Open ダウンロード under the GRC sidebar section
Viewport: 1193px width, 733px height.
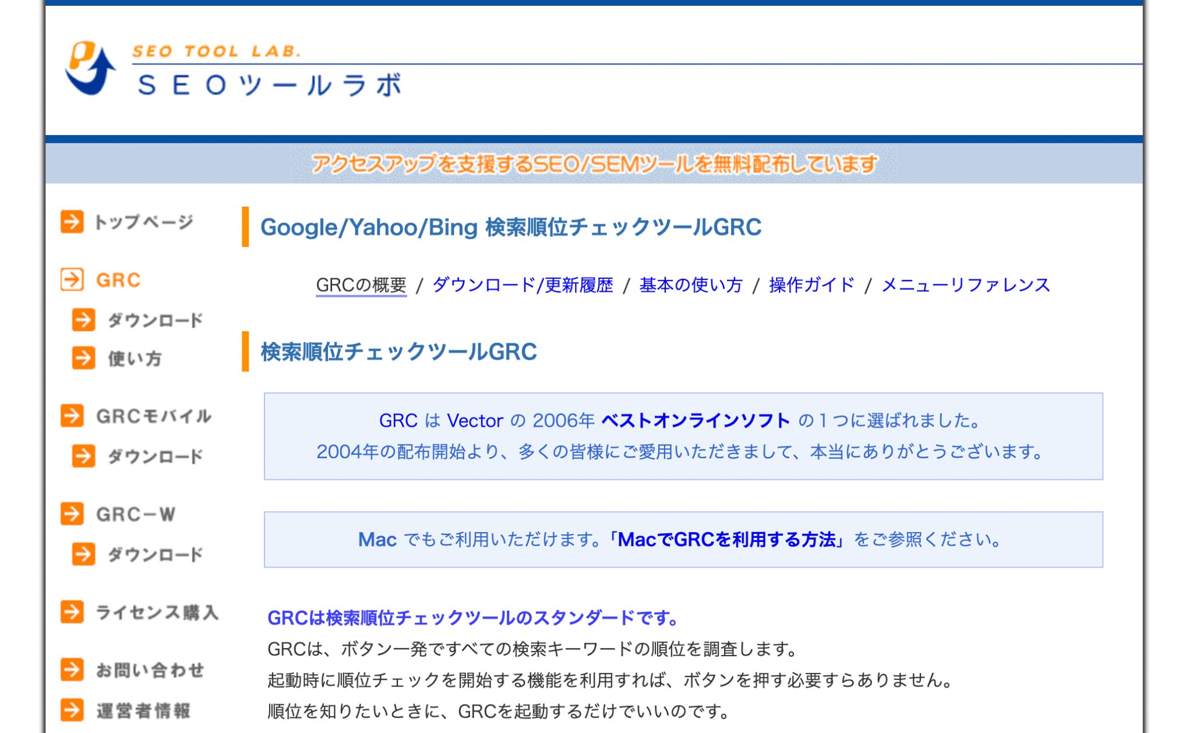[155, 320]
